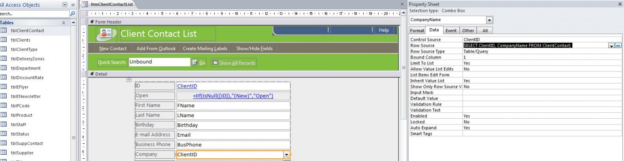The height and width of the screenshot is (161, 624).
Task: Select the Detail section bar
Action: [x=244, y=74]
